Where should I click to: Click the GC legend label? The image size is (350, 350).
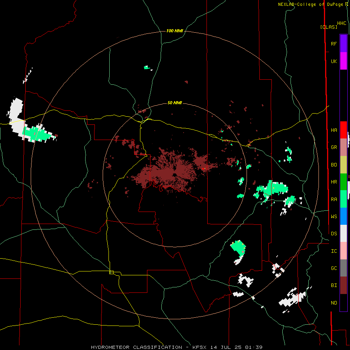pos(334,268)
